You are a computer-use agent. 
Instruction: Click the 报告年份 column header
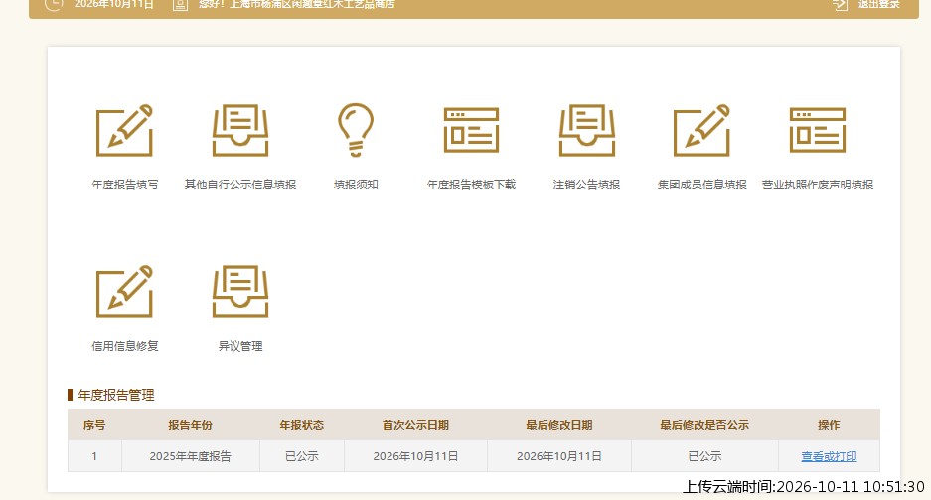(x=190, y=425)
